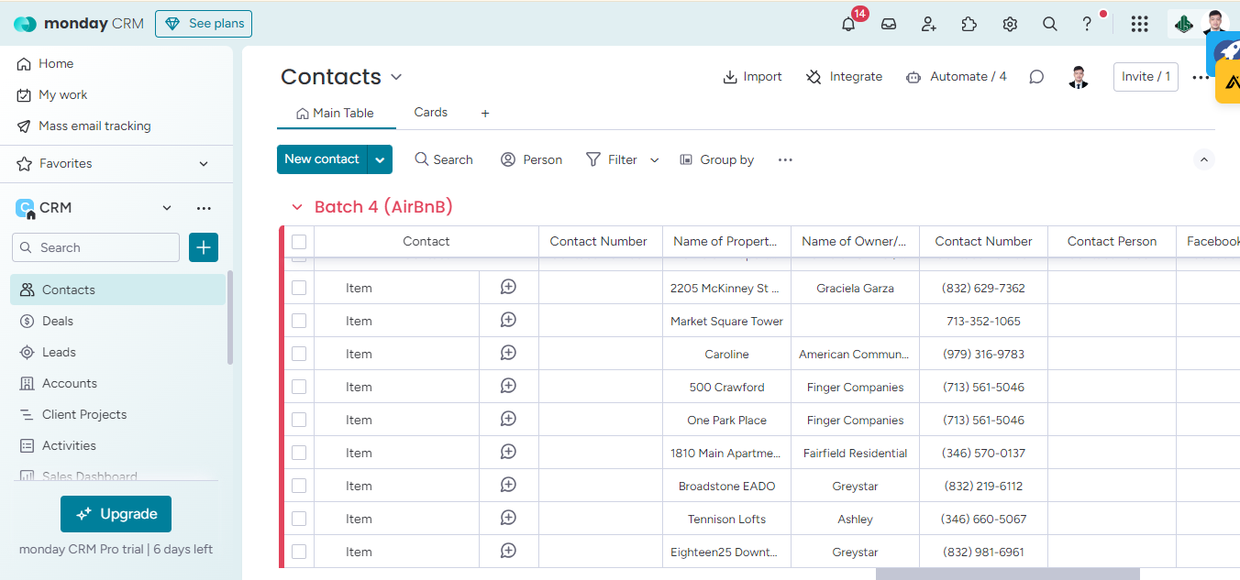Open the products switcher grid icon

pyautogui.click(x=1139, y=24)
